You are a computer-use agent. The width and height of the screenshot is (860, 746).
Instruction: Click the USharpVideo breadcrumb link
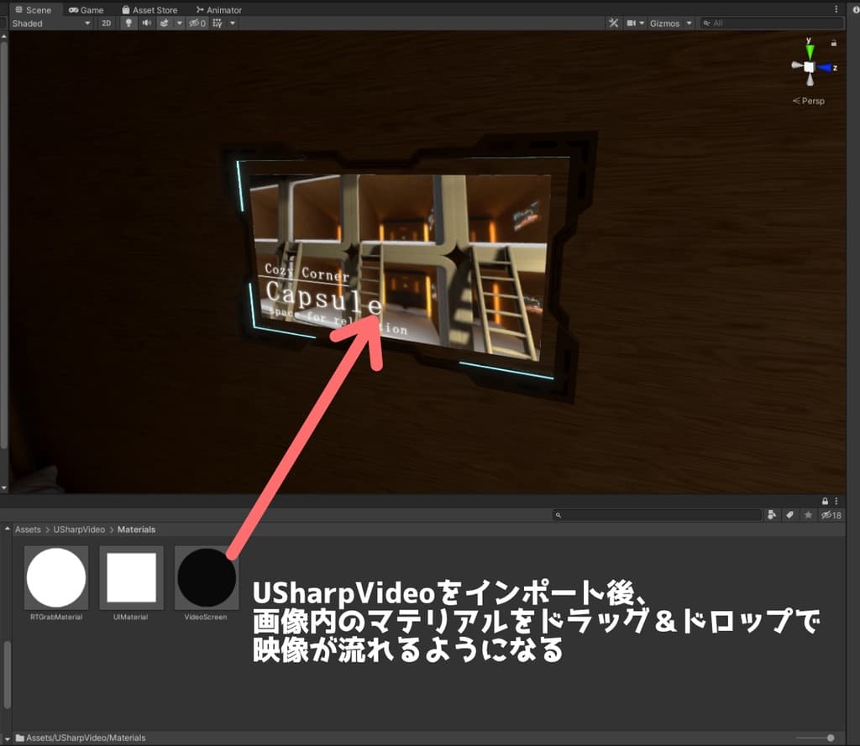pos(77,530)
